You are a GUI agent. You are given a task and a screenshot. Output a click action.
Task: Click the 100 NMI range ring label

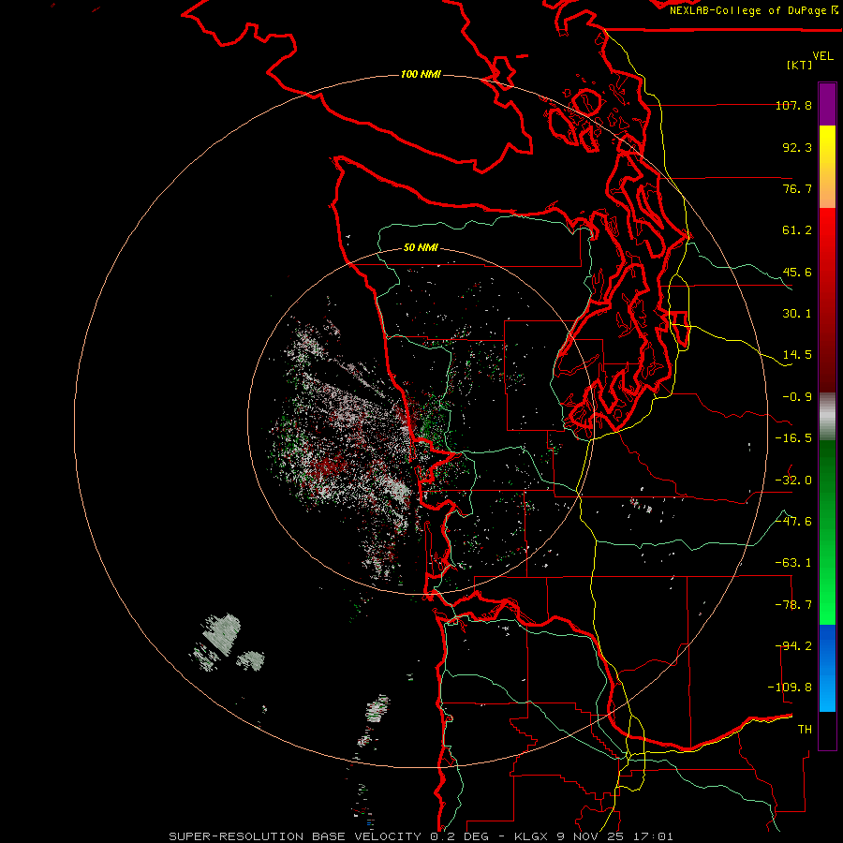(x=421, y=74)
